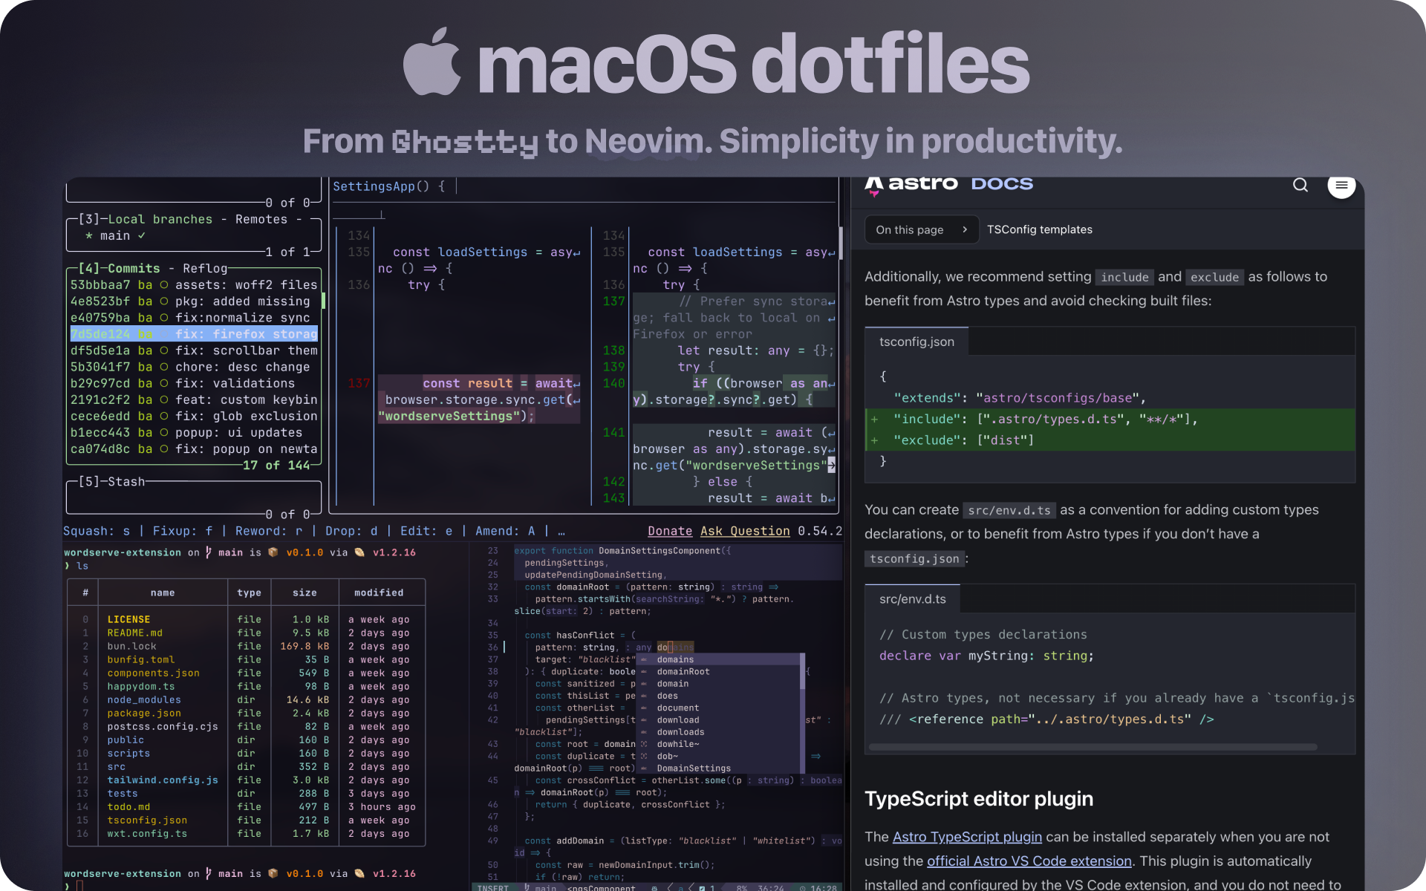Image resolution: width=1426 pixels, height=891 pixels.
Task: Click the modified-count pencil icon in the statusline
Action: pyautogui.click(x=701, y=888)
